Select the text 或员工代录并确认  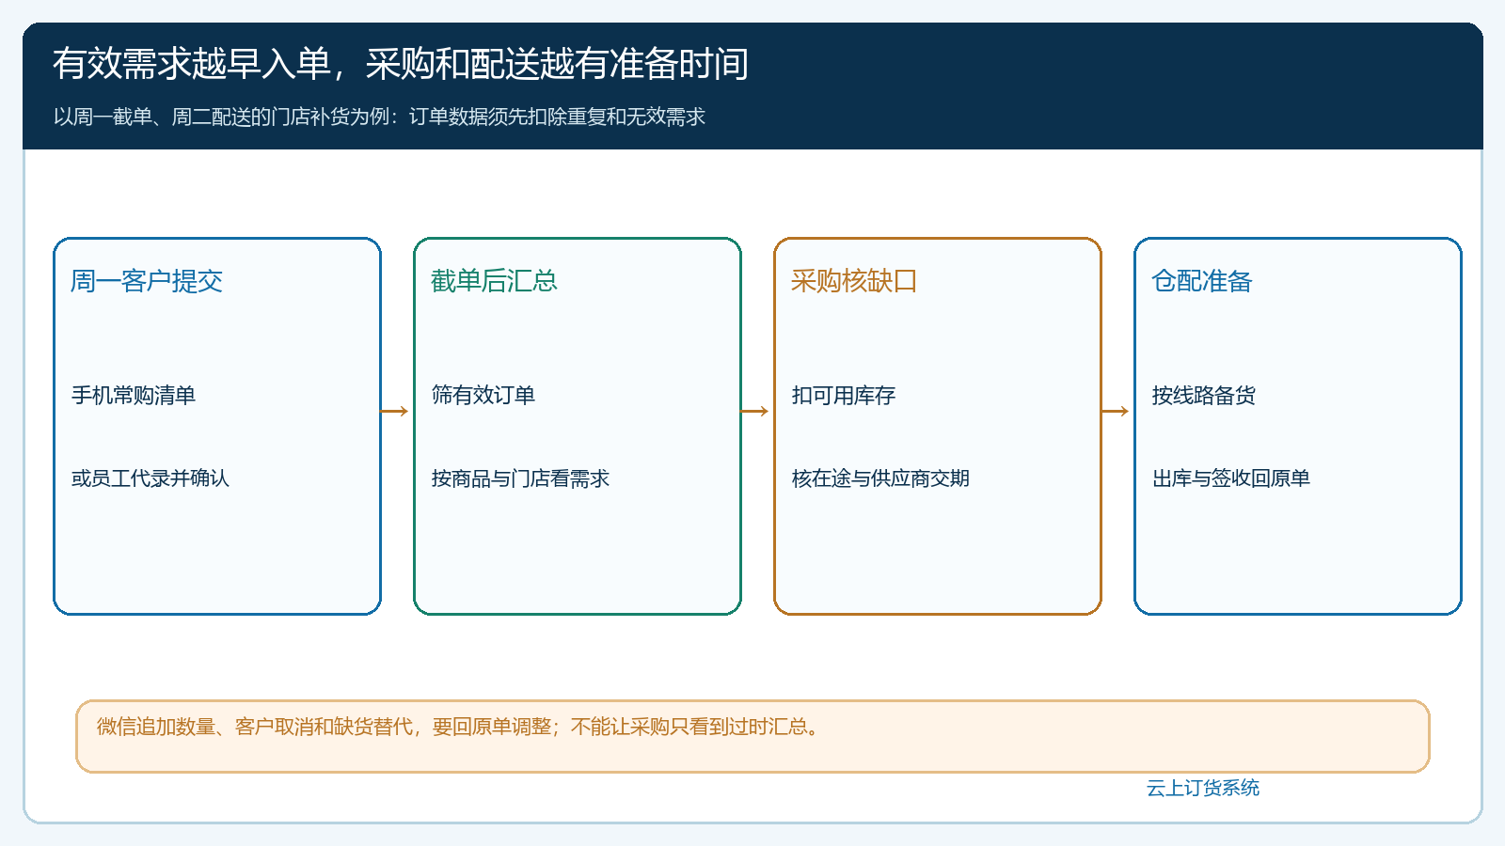[x=150, y=478]
